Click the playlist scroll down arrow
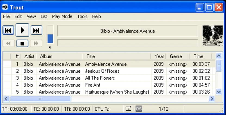226x115 pixels. (x=219, y=92)
